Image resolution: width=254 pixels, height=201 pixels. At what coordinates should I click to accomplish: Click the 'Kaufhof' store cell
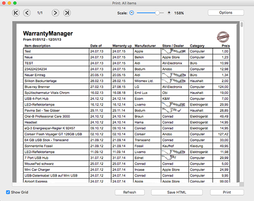175,146
